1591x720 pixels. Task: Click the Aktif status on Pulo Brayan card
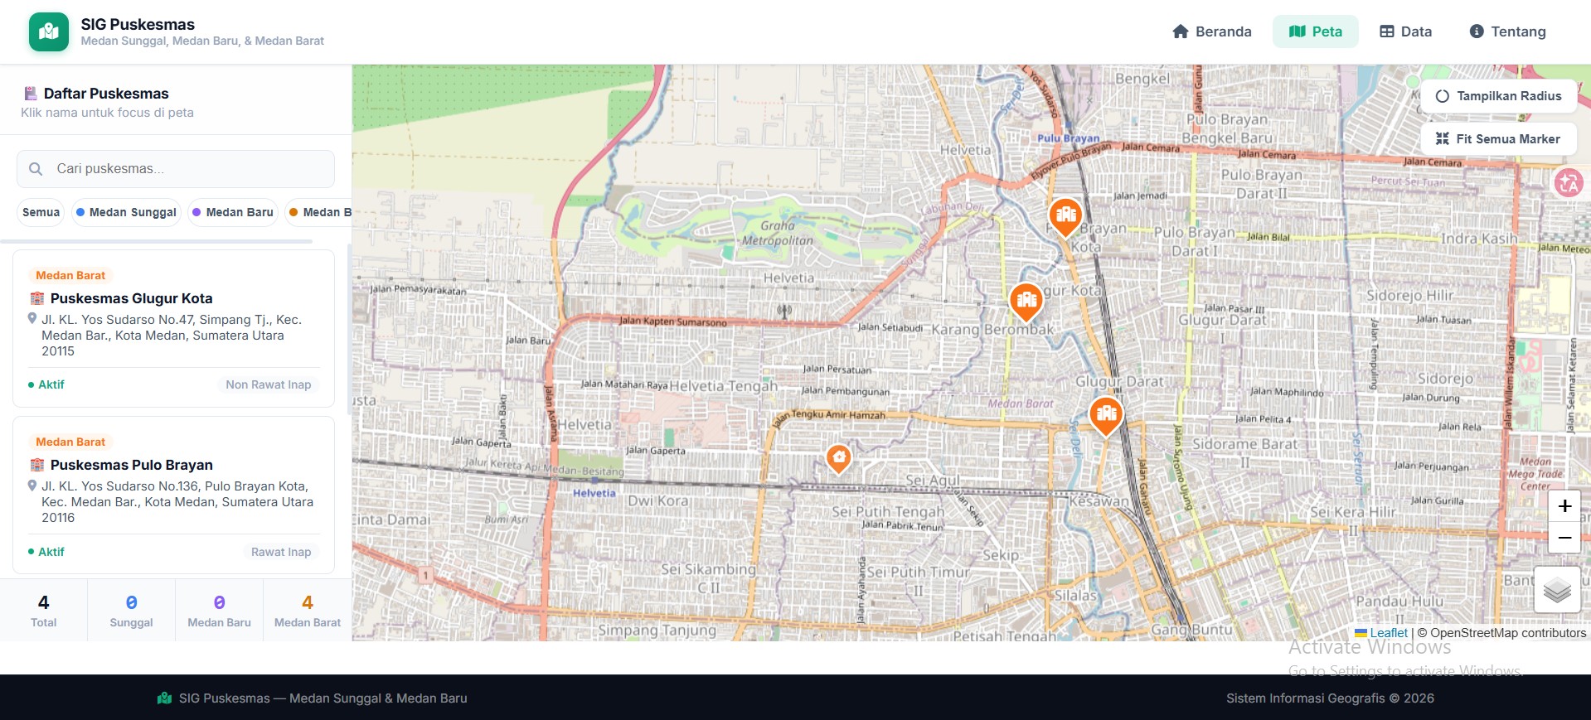46,552
